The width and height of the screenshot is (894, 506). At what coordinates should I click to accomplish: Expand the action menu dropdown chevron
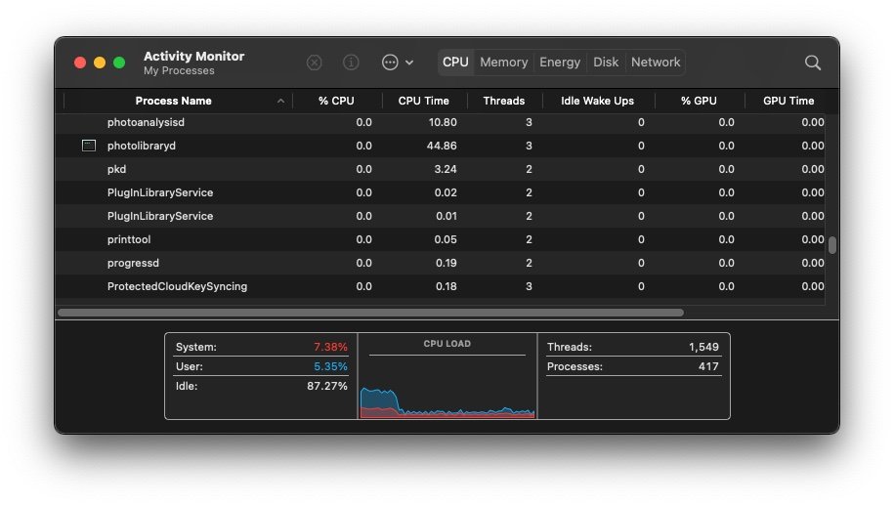click(x=409, y=63)
